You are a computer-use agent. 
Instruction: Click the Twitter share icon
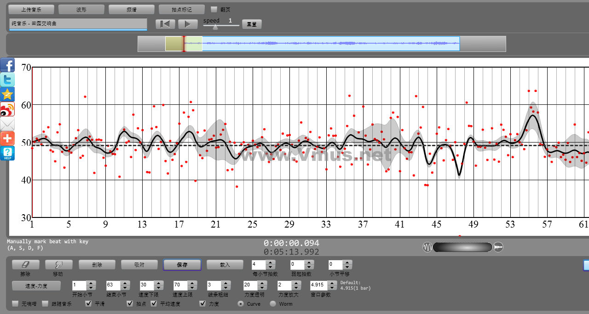pyautogui.click(x=7, y=80)
